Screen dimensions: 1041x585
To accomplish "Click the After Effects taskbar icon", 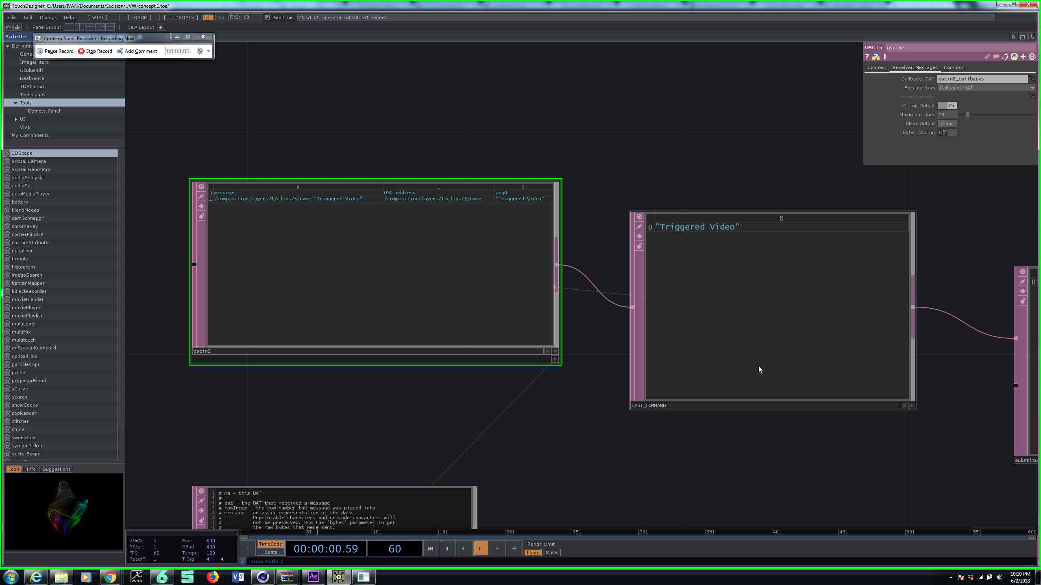I will [x=313, y=576].
